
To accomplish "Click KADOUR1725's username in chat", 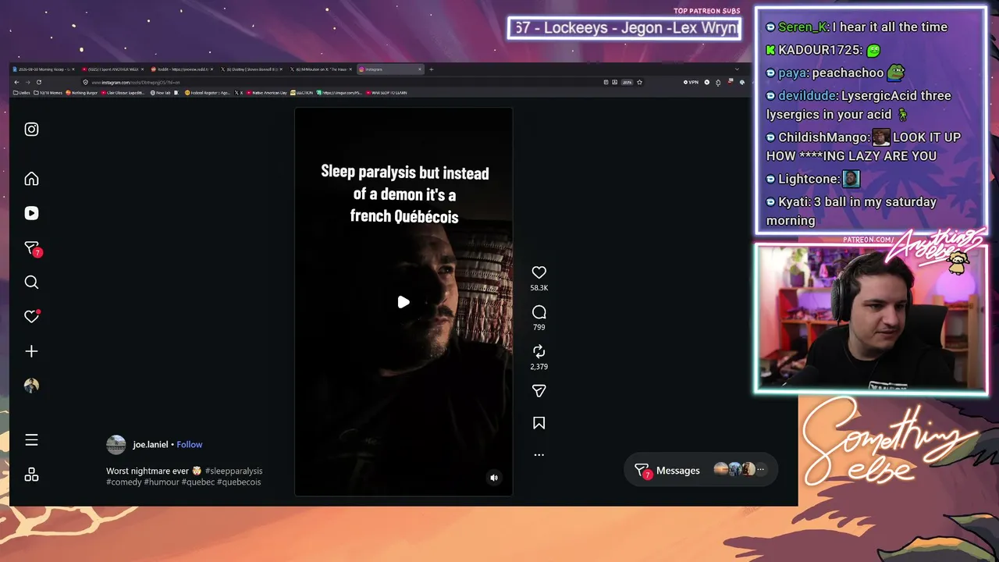I will (819, 50).
